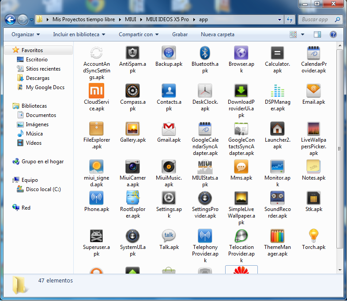Select the Compass.apk icon

pyautogui.click(x=132, y=90)
